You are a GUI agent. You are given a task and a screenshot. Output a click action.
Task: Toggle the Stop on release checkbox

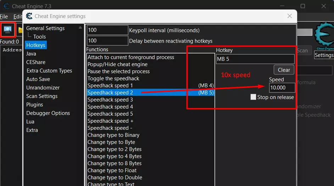click(x=253, y=97)
